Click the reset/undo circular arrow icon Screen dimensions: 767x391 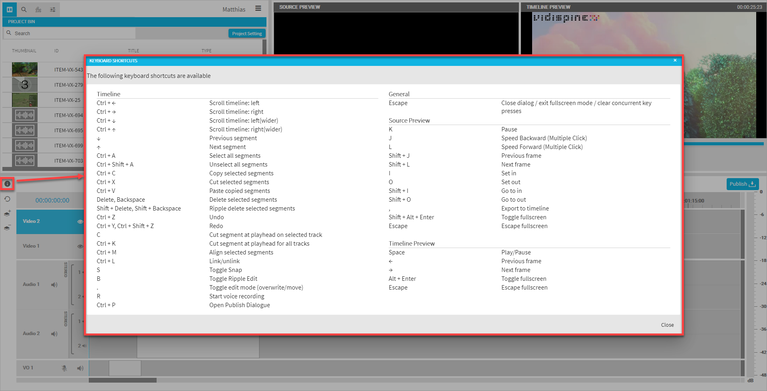pyautogui.click(x=7, y=199)
